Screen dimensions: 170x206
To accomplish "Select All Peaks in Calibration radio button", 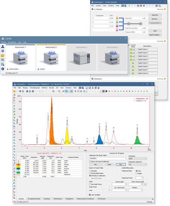I will (90, 175).
